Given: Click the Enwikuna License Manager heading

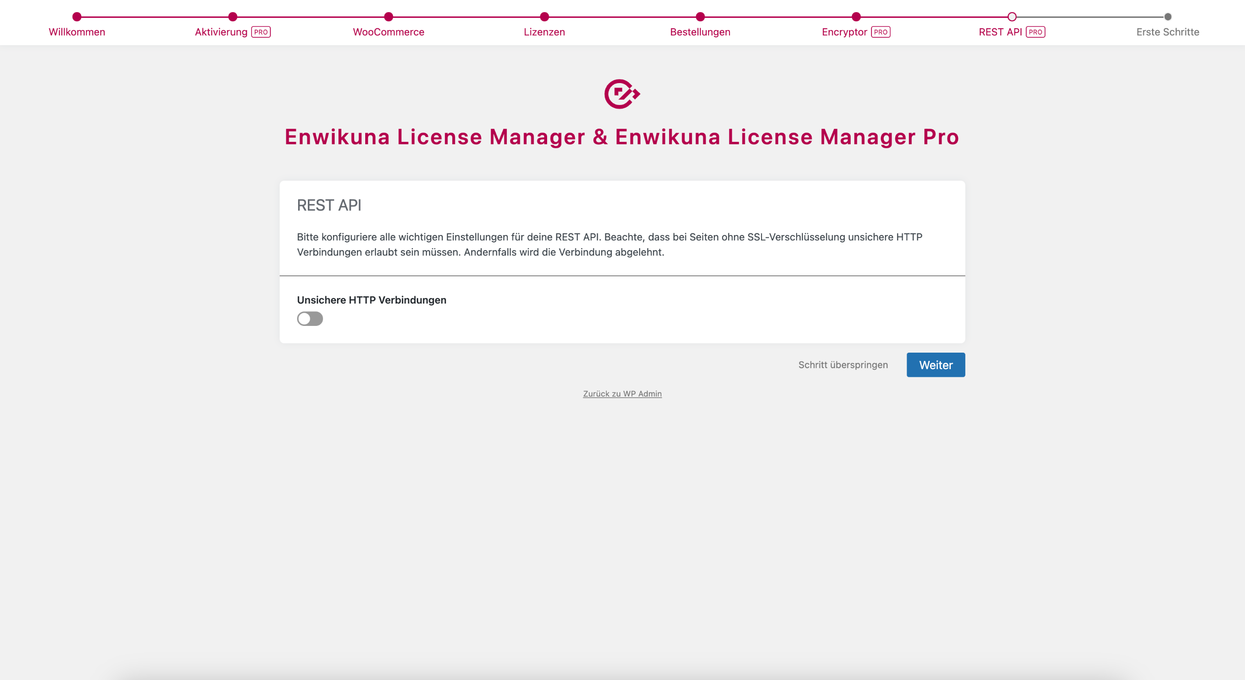Looking at the screenshot, I should [x=622, y=137].
